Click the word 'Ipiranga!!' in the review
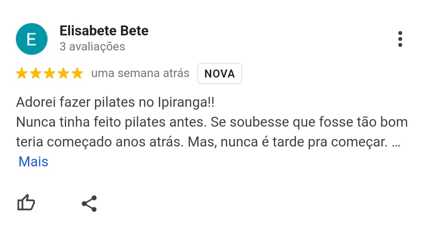Image resolution: width=428 pixels, height=225 pixels. pos(186,102)
